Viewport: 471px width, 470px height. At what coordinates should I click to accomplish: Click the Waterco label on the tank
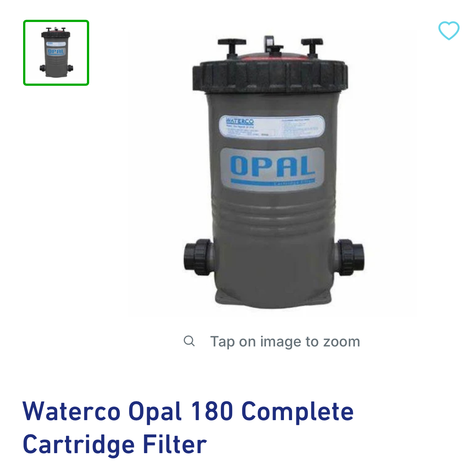pyautogui.click(x=240, y=121)
